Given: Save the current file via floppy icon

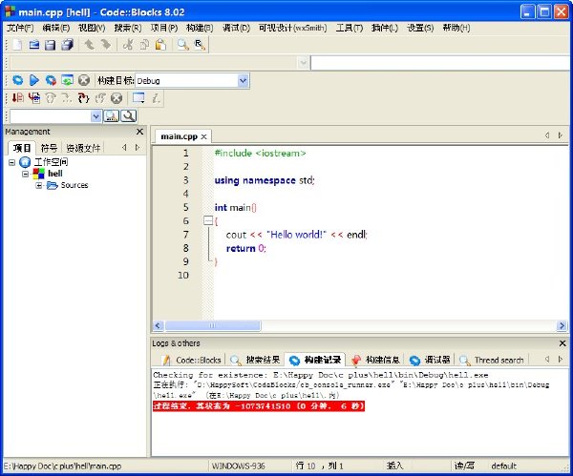Looking at the screenshot, I should [x=50, y=45].
